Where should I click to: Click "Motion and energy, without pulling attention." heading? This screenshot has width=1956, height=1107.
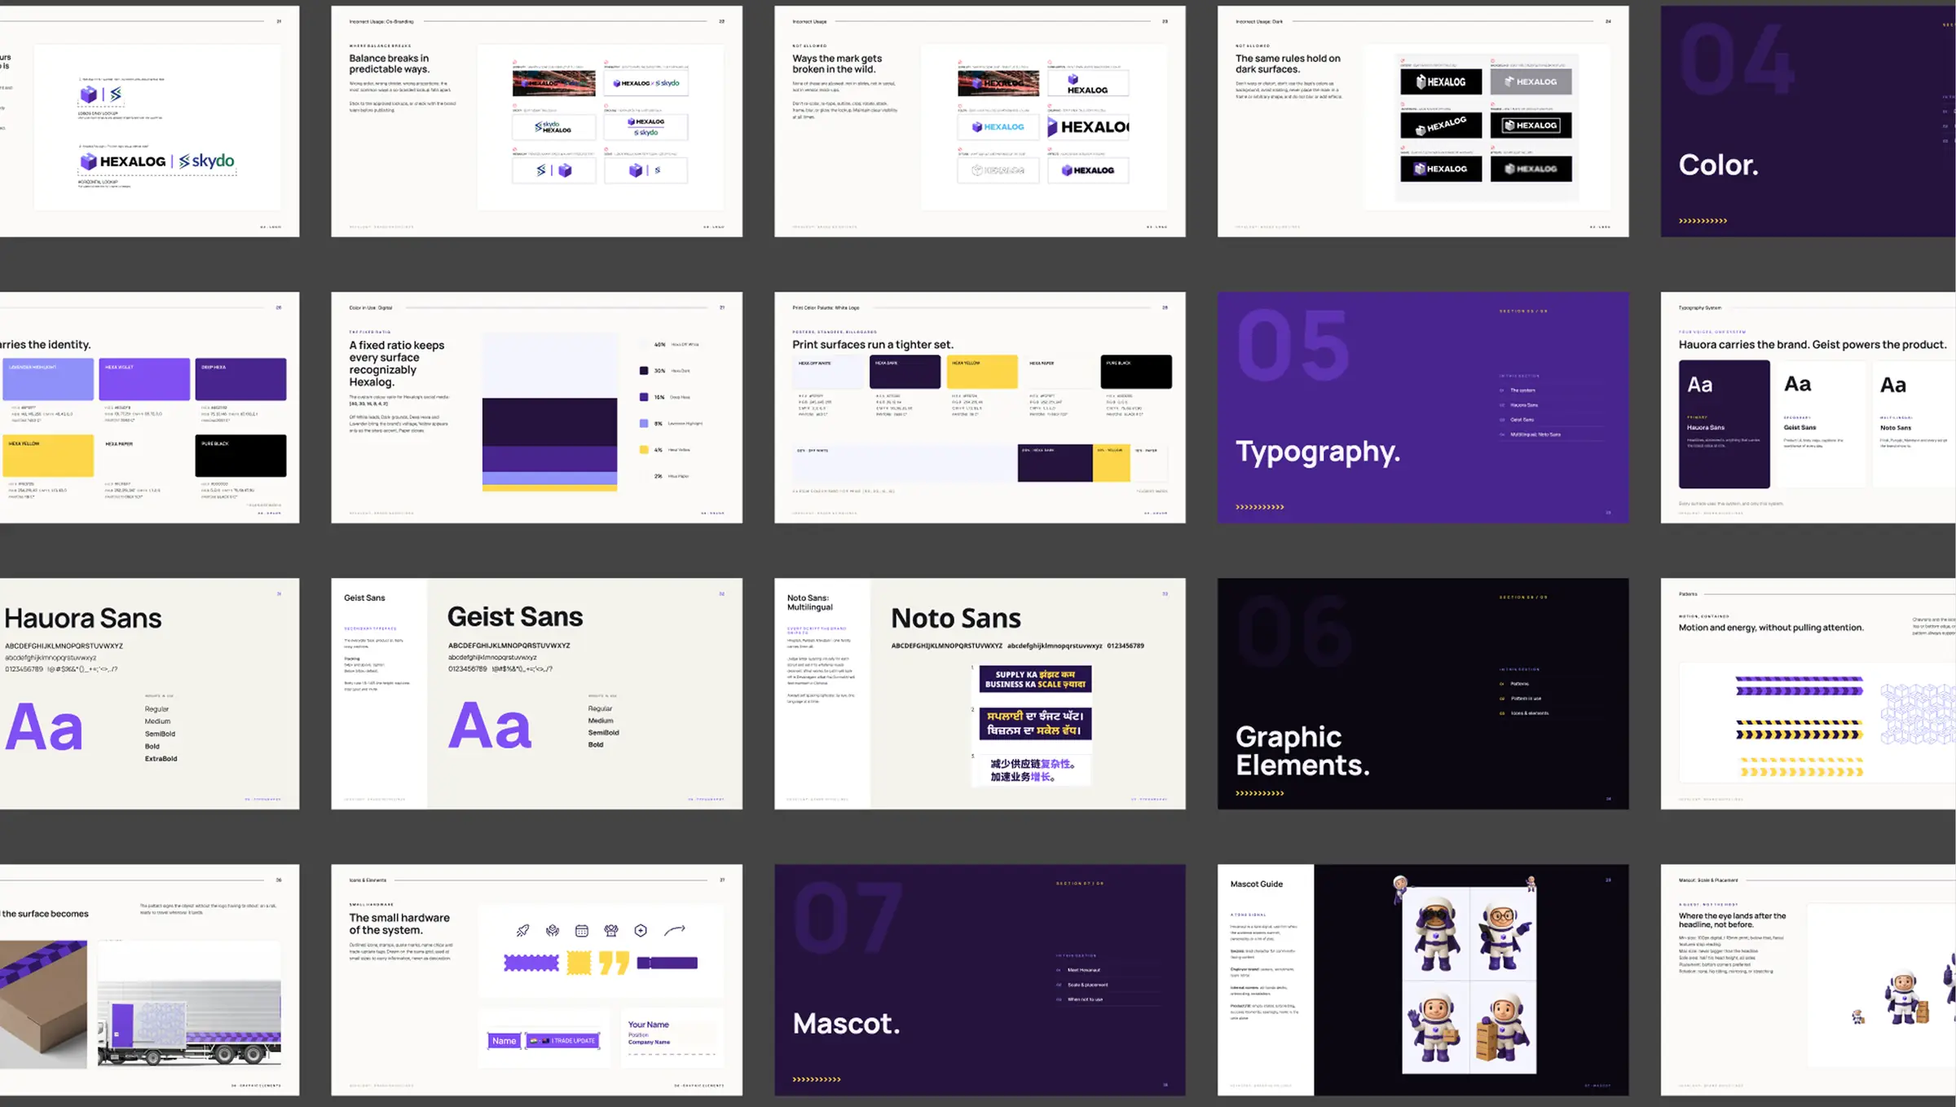pos(1770,628)
